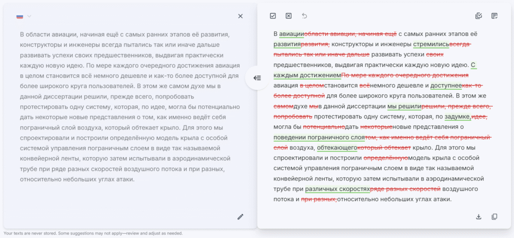Click the undo arrow icon

coord(305,16)
